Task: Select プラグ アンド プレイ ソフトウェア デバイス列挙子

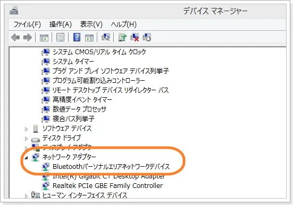Action: pyautogui.click(x=111, y=71)
